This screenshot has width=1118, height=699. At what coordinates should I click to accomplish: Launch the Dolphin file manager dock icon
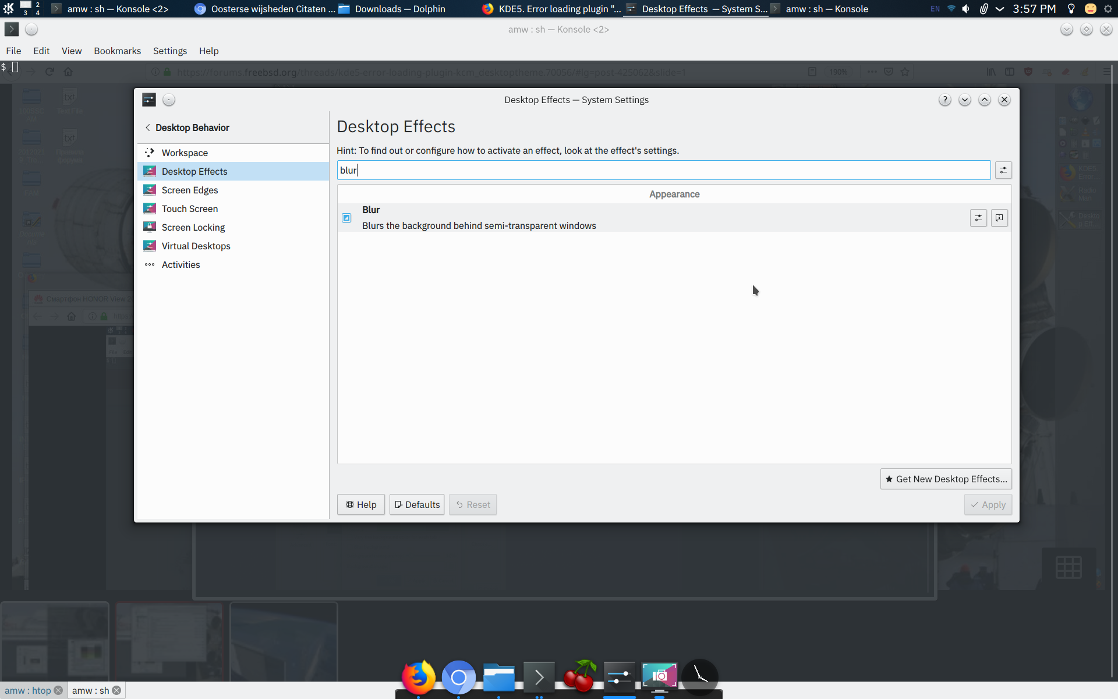coord(498,677)
